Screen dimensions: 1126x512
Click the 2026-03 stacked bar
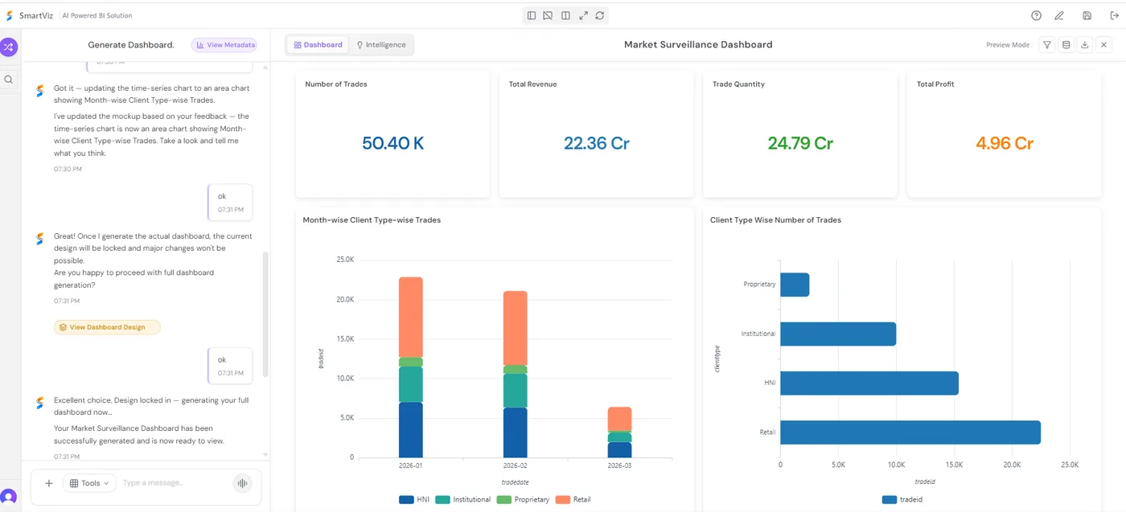pos(619,432)
